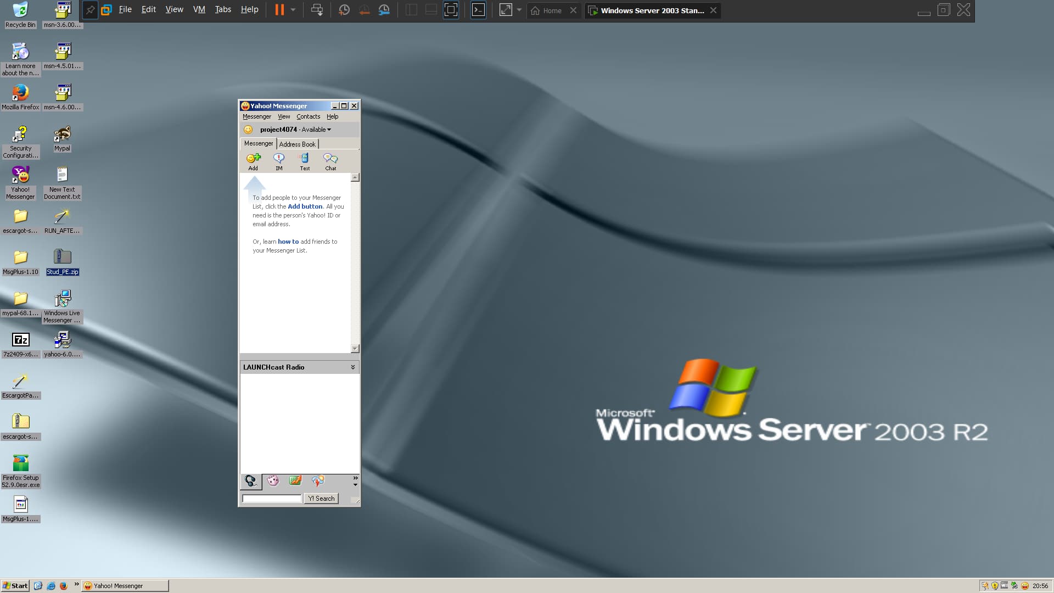The height and width of the screenshot is (593, 1054).
Task: Click Send Ctrl+Alt+Del icon in VMware toolbar
Action: click(317, 10)
